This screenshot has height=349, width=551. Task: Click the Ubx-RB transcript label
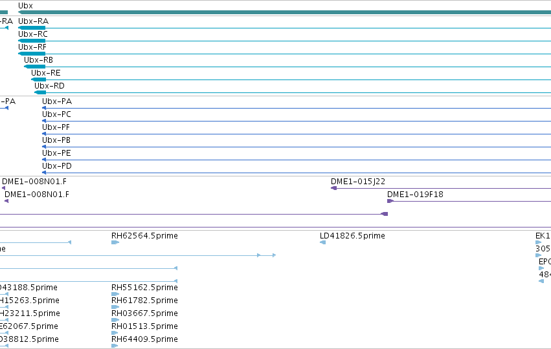(38, 60)
